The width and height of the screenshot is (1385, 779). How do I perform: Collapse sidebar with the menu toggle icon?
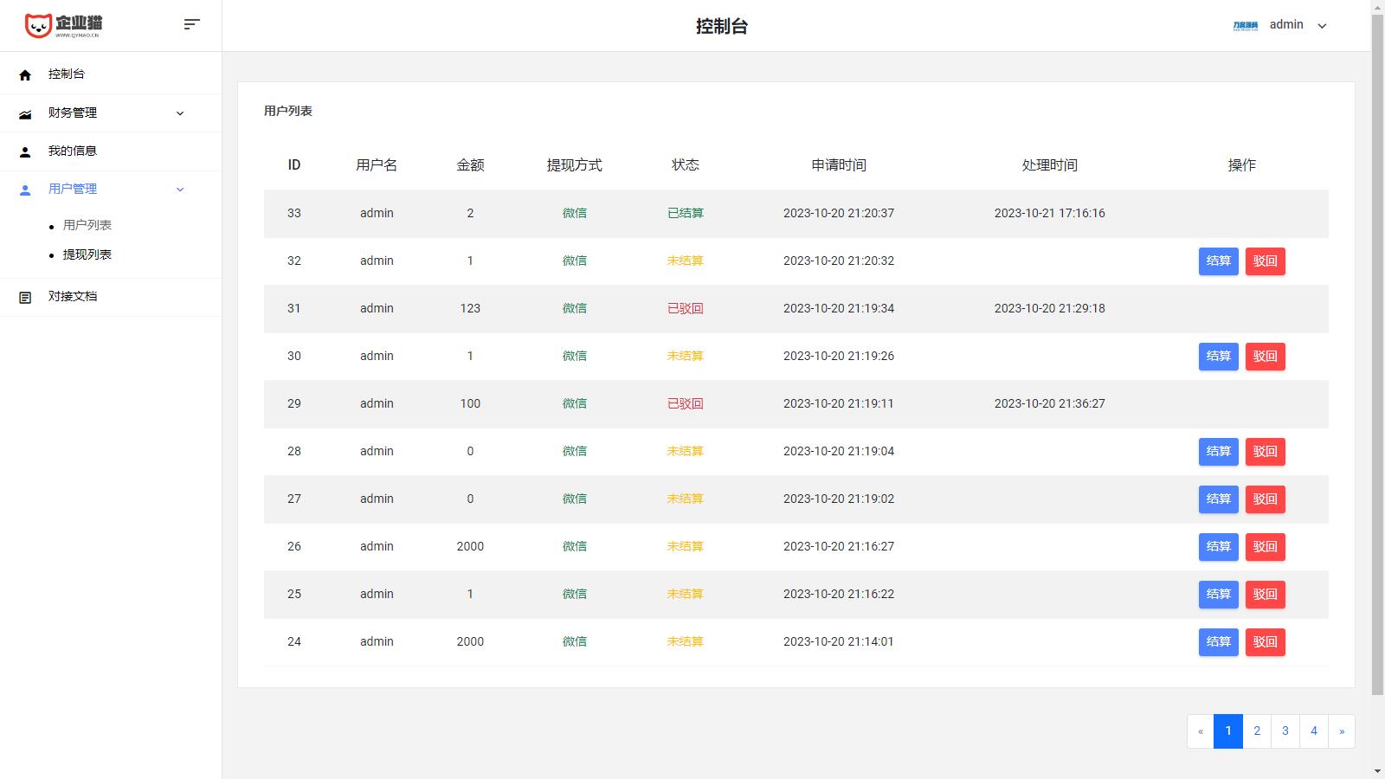192,24
